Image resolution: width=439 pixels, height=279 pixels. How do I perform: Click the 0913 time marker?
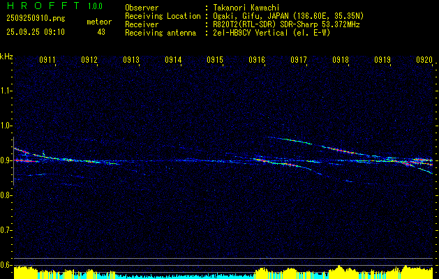[x=131, y=59]
